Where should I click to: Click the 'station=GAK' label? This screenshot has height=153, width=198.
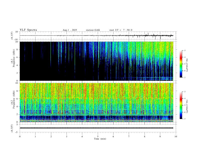coord(93,30)
